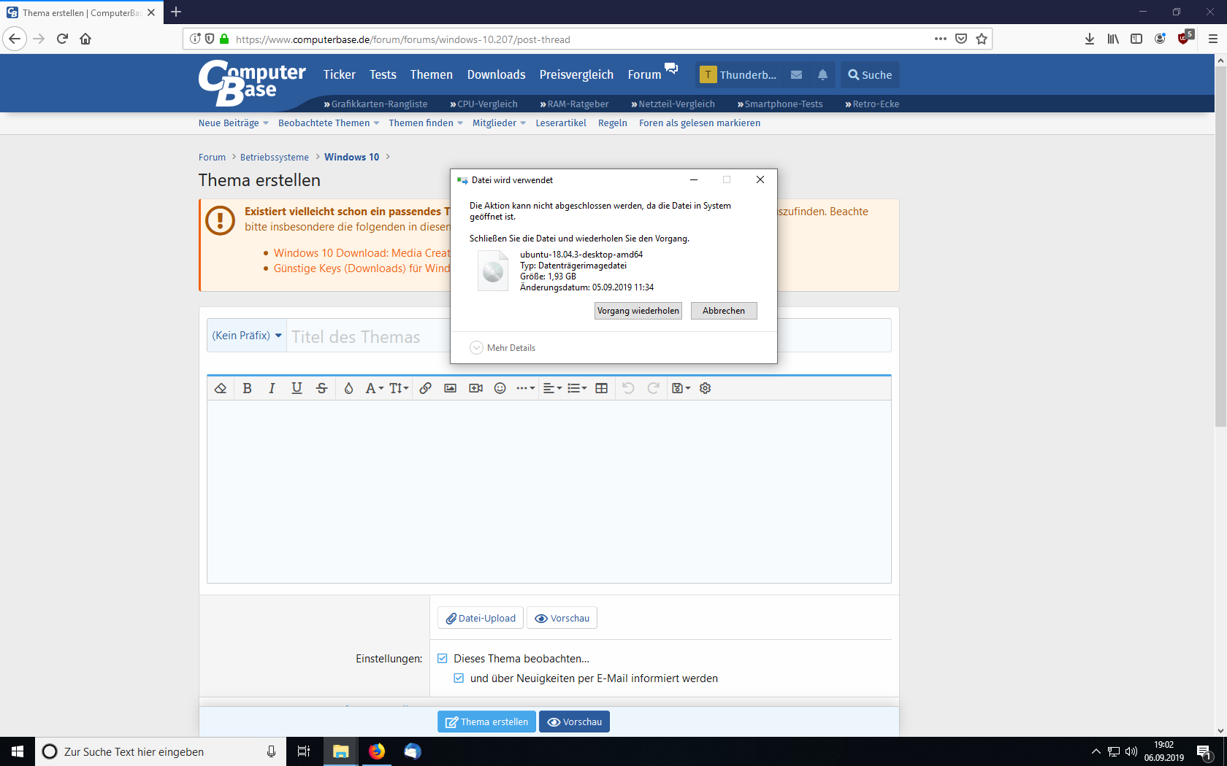This screenshot has width=1227, height=766.
Task: Uncheck Dieses Thema beobachten
Action: [442, 658]
